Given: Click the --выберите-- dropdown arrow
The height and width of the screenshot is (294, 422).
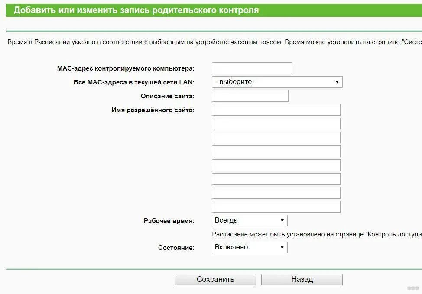Looking at the screenshot, I should coord(337,82).
